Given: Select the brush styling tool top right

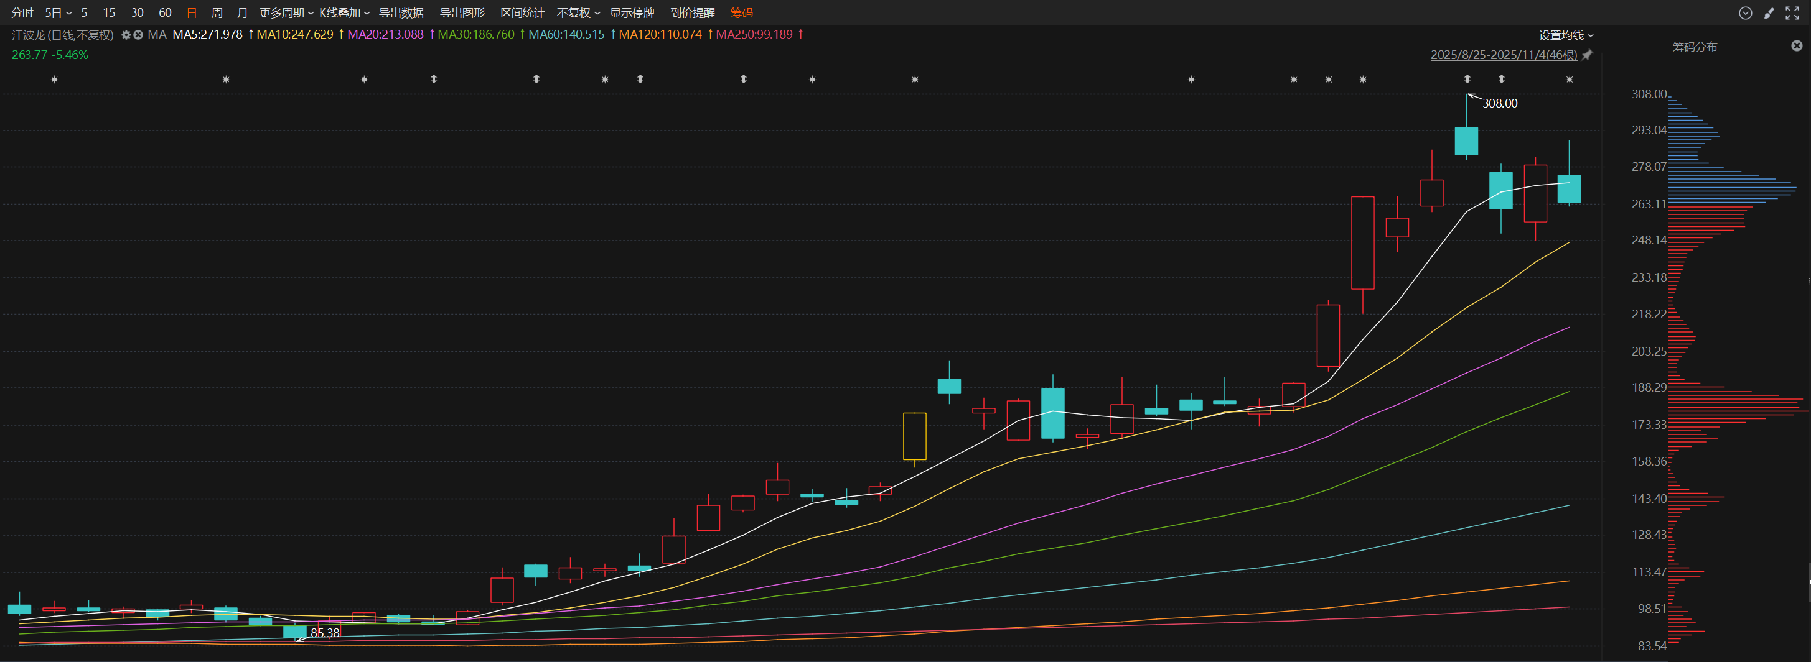Looking at the screenshot, I should [1769, 12].
